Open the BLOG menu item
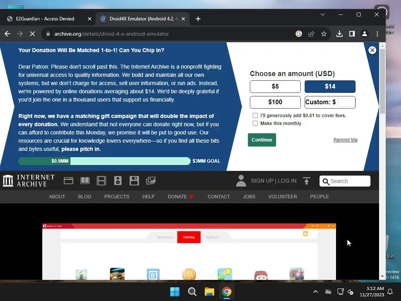The width and height of the screenshot is (401, 301). [x=85, y=197]
